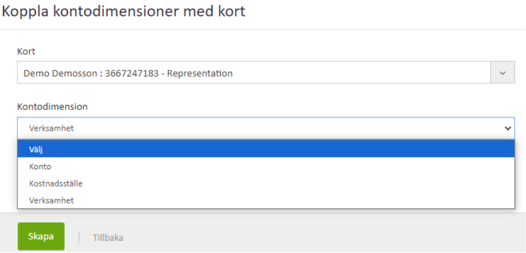Click the horizontal divider below the heading
Image resolution: width=526 pixels, height=253 pixels.
[263, 29]
